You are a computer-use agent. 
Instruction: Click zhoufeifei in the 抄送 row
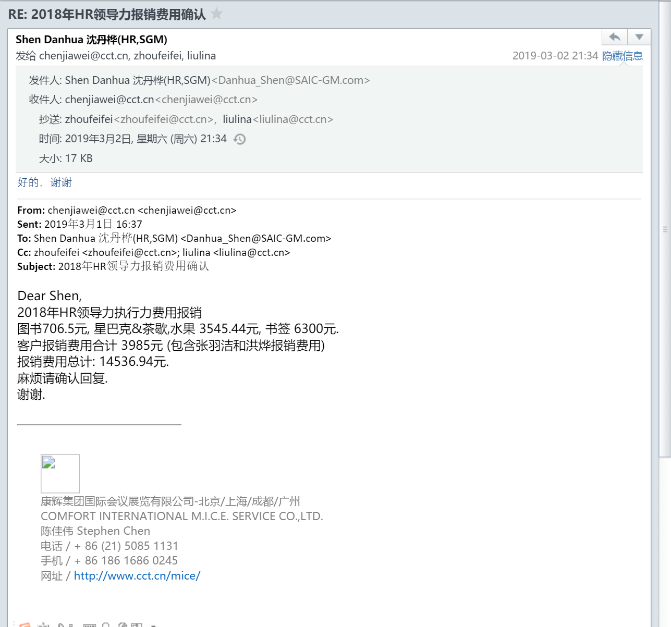pos(89,119)
